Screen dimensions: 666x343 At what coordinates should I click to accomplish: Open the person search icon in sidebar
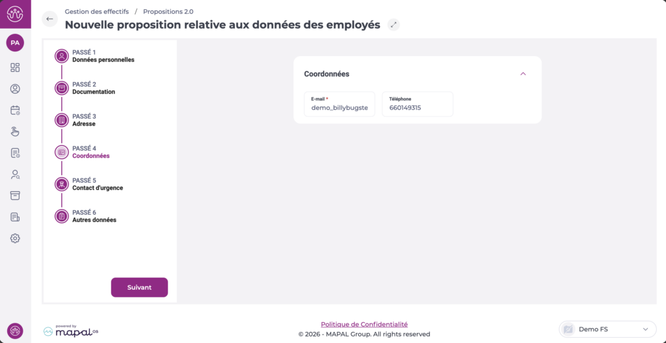click(15, 174)
